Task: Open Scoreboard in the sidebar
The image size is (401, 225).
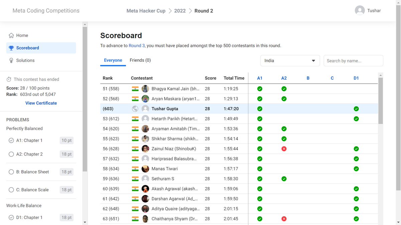Action: pos(41,48)
